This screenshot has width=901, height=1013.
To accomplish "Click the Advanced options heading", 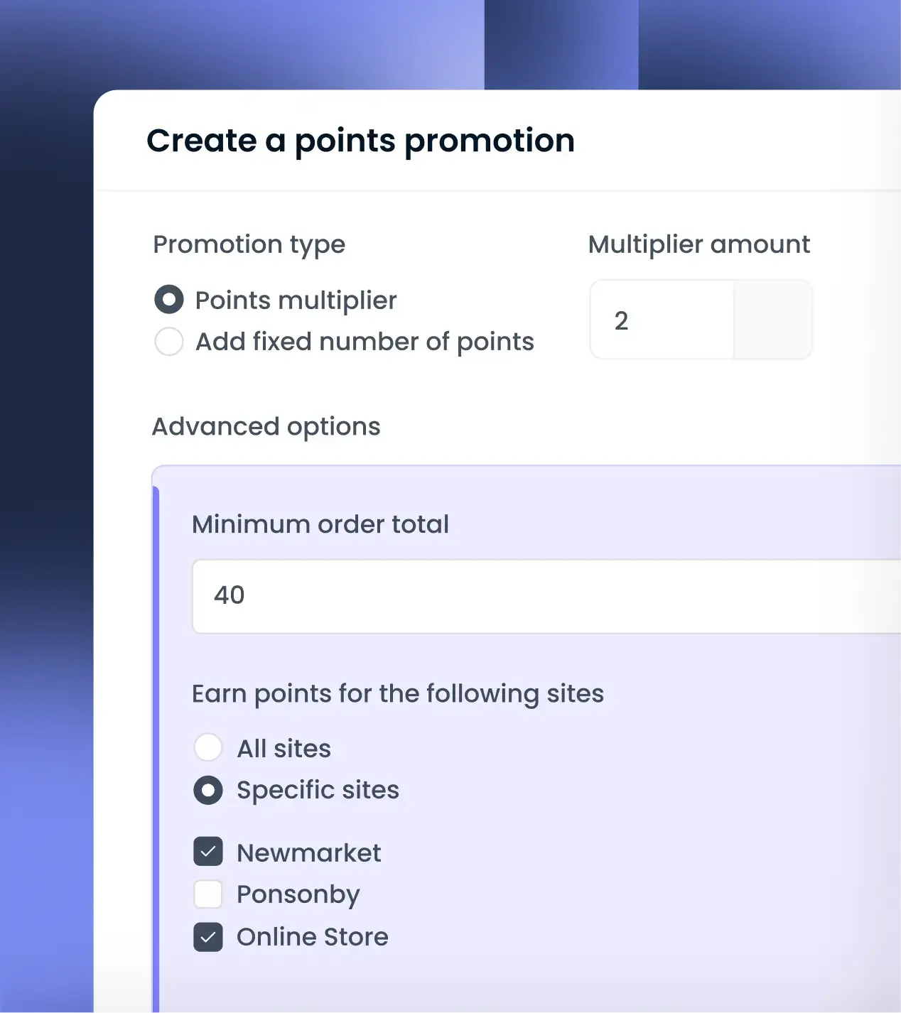I will [x=266, y=426].
